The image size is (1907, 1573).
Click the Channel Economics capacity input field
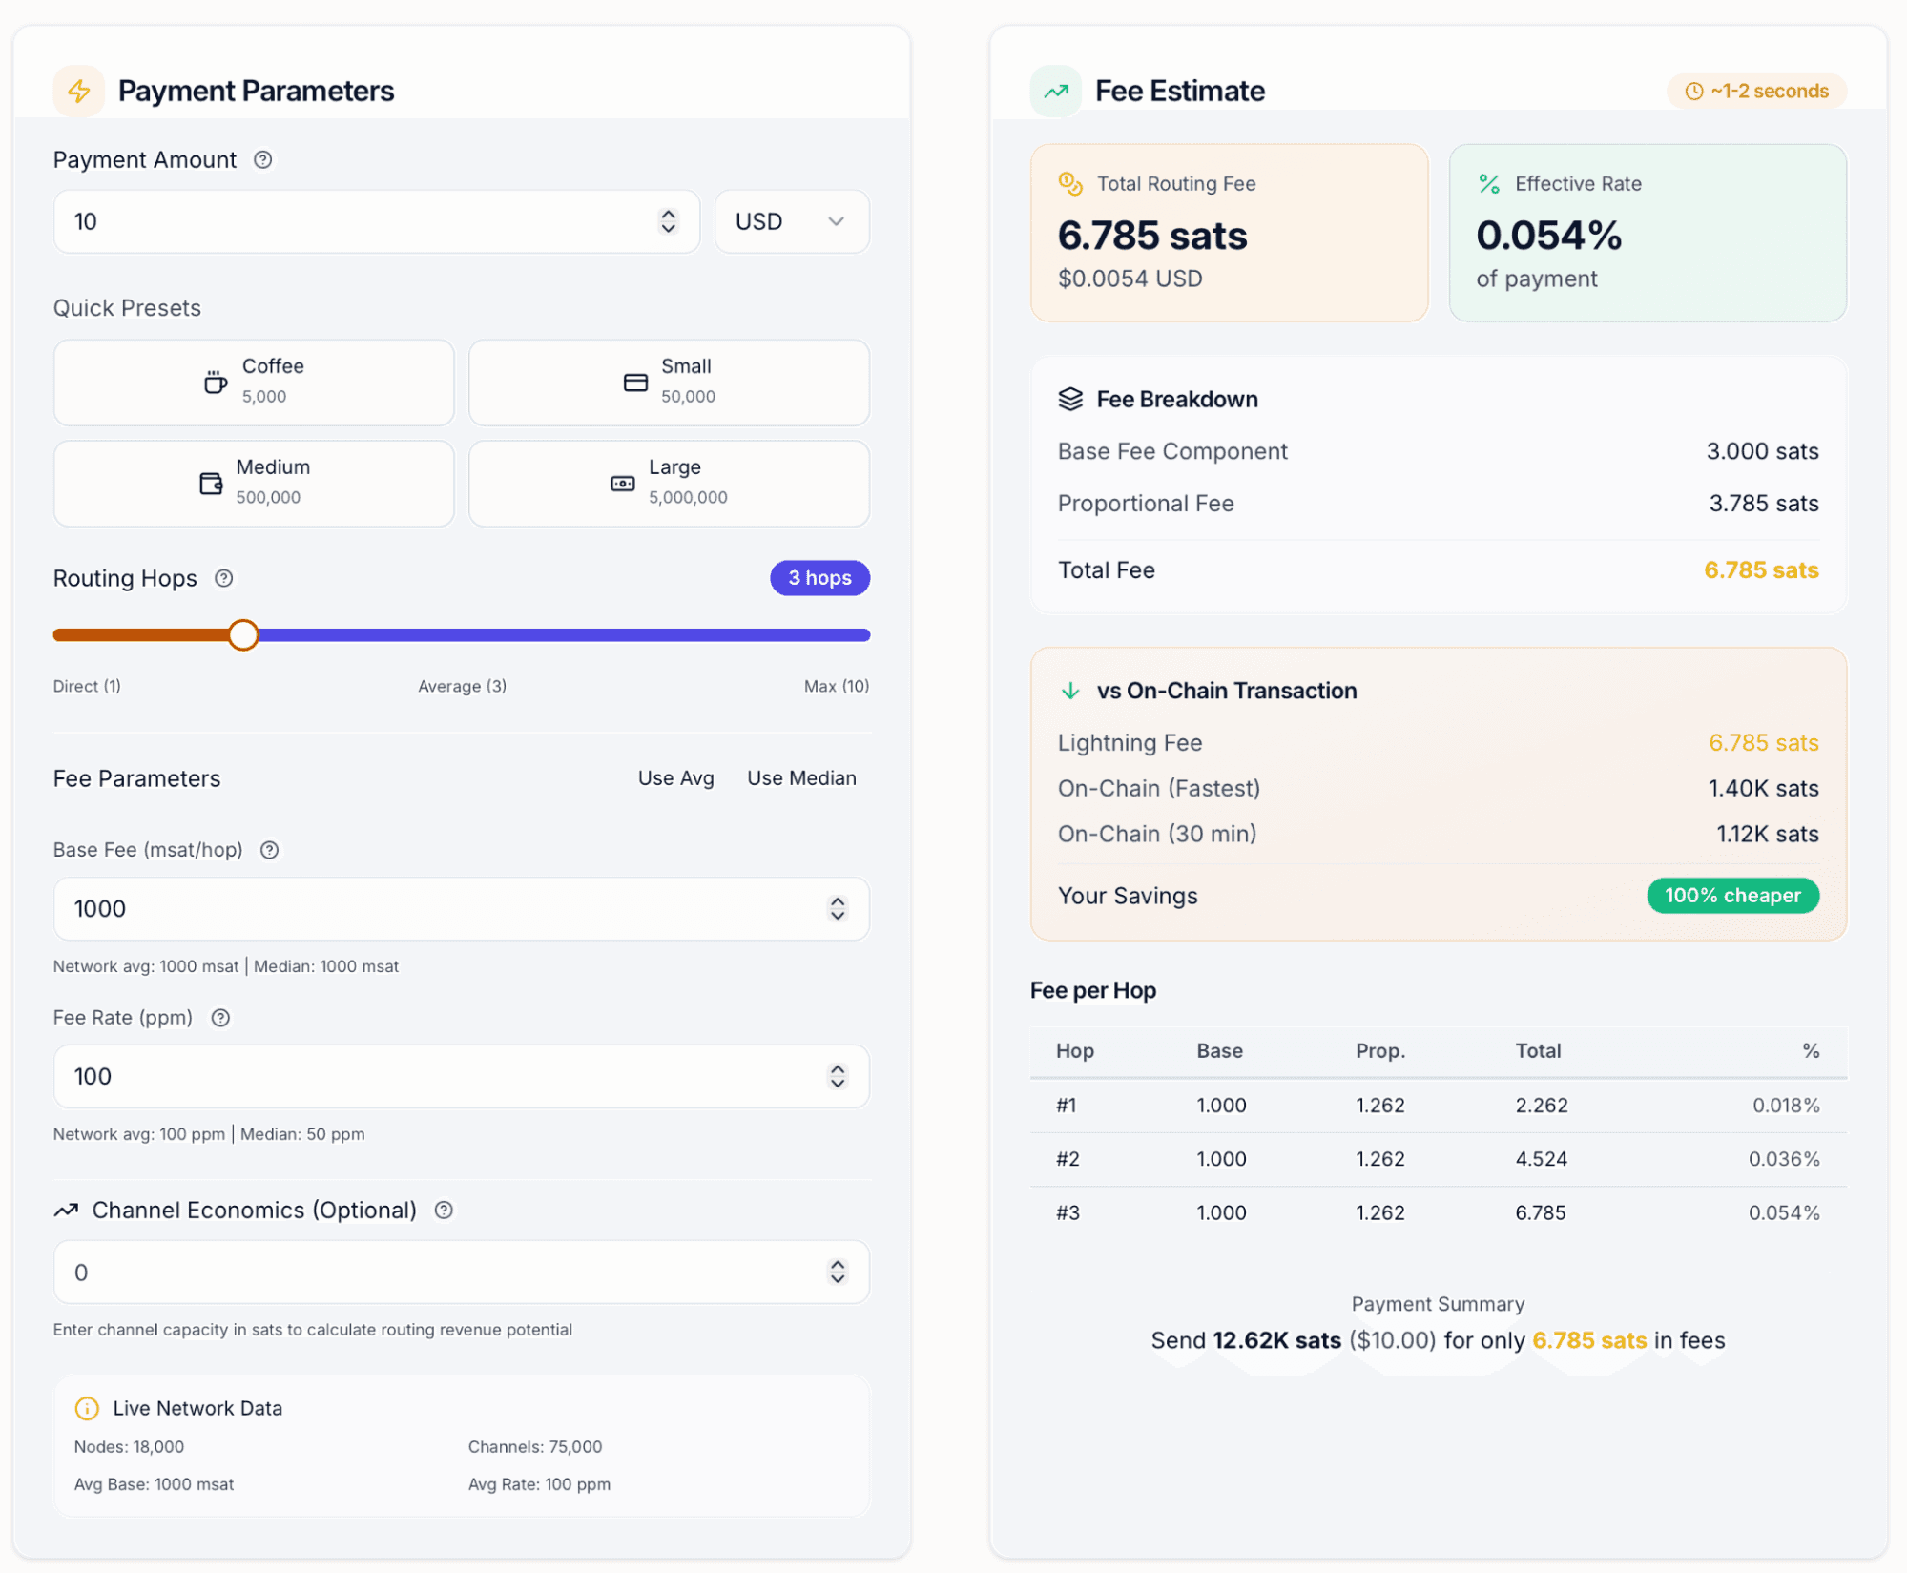(462, 1272)
